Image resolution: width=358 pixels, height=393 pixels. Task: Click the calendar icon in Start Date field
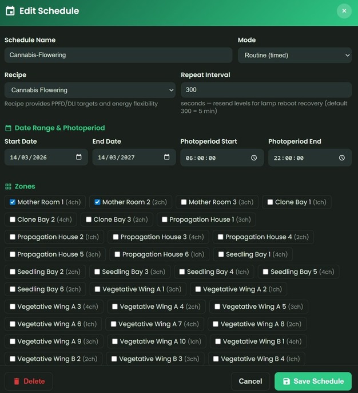[79, 157]
